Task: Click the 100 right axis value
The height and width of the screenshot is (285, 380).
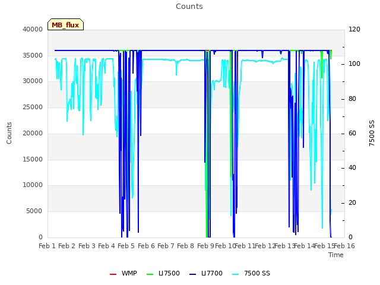Action: [354, 64]
